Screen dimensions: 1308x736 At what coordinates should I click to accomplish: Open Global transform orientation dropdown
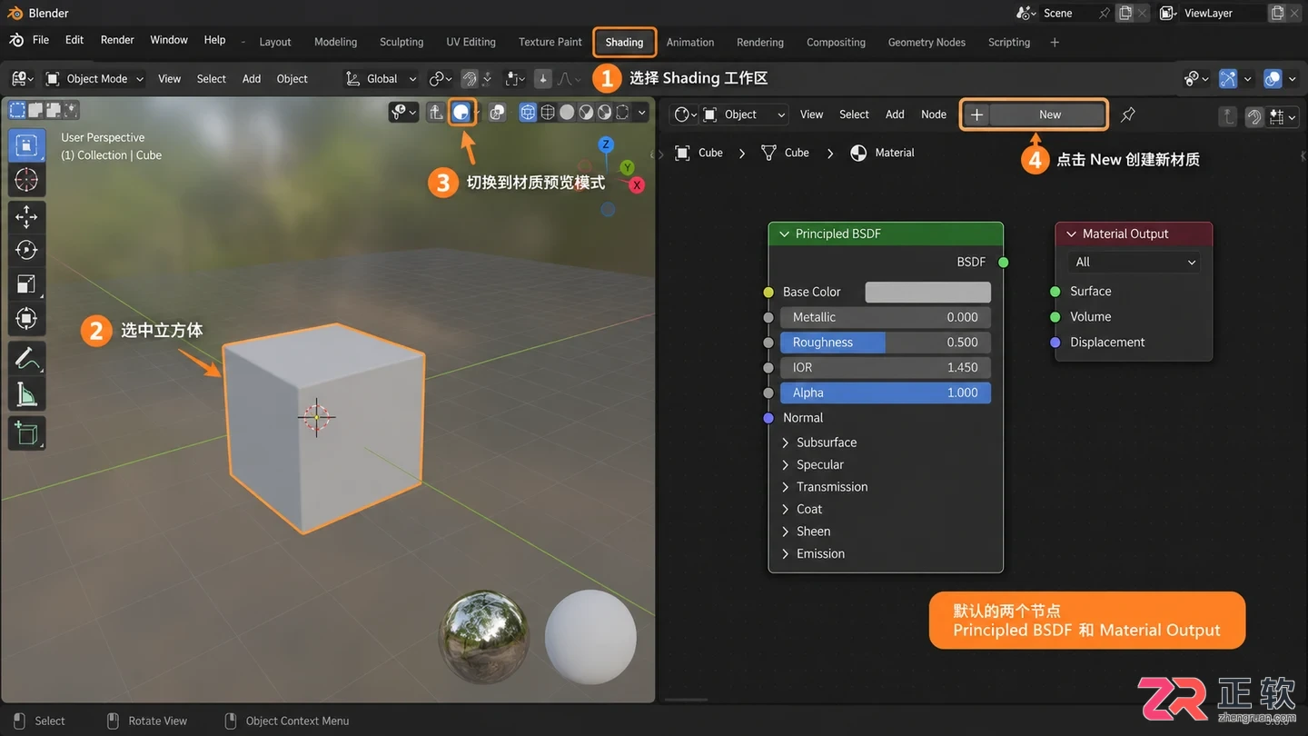381,79
